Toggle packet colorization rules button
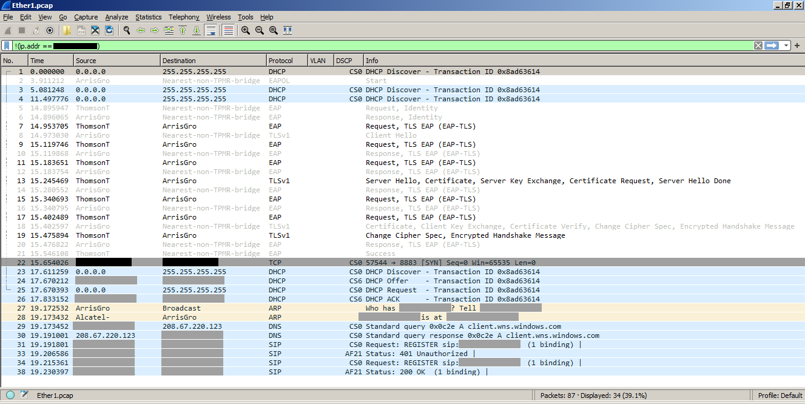Image resolution: width=805 pixels, height=404 pixels. coord(229,30)
